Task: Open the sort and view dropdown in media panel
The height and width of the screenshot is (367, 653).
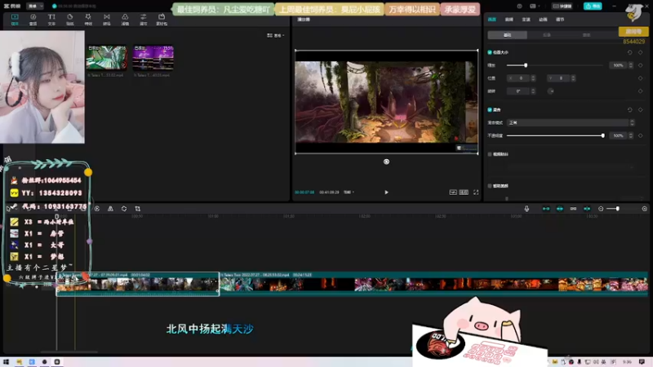Action: [276, 35]
